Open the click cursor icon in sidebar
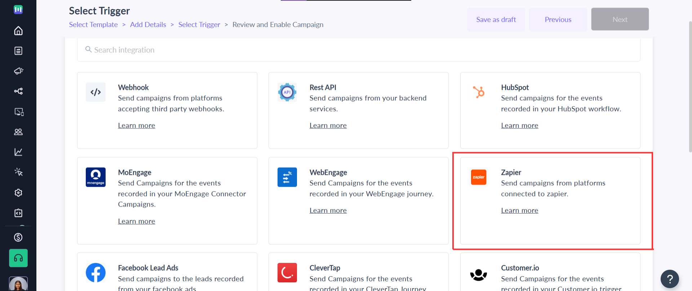The image size is (692, 291). point(18,172)
